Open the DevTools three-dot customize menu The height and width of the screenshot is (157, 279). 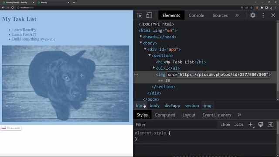[263, 15]
